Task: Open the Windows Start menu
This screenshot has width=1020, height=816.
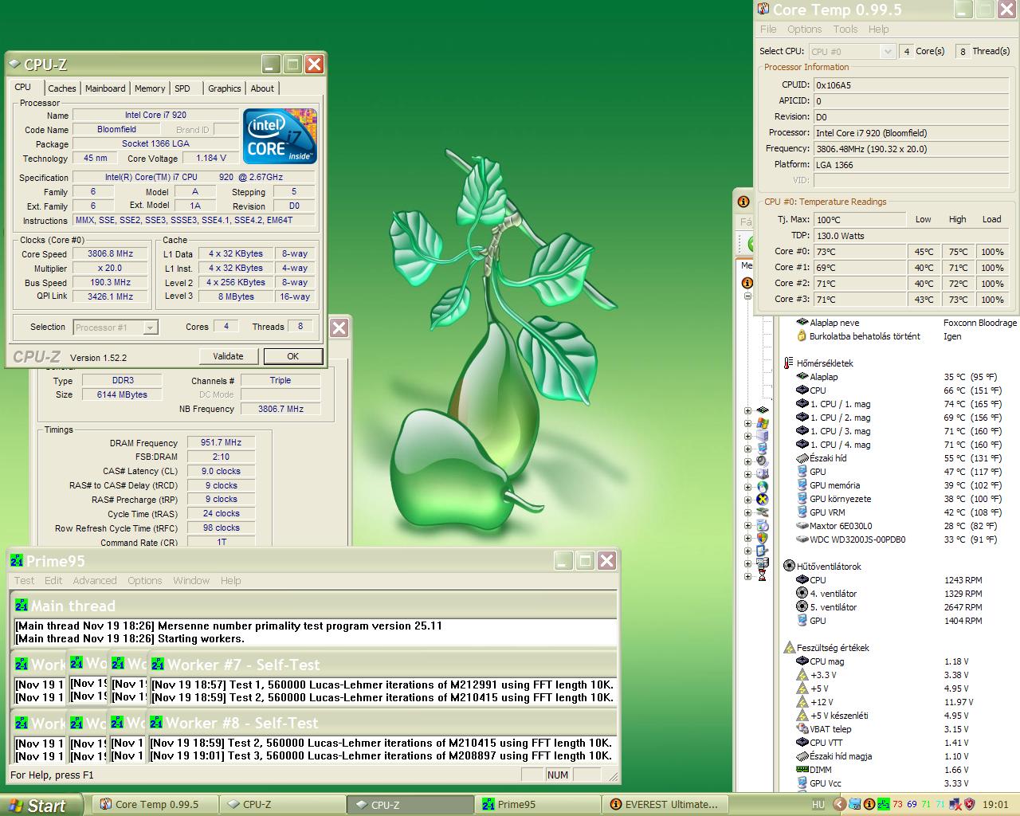Action: point(41,805)
